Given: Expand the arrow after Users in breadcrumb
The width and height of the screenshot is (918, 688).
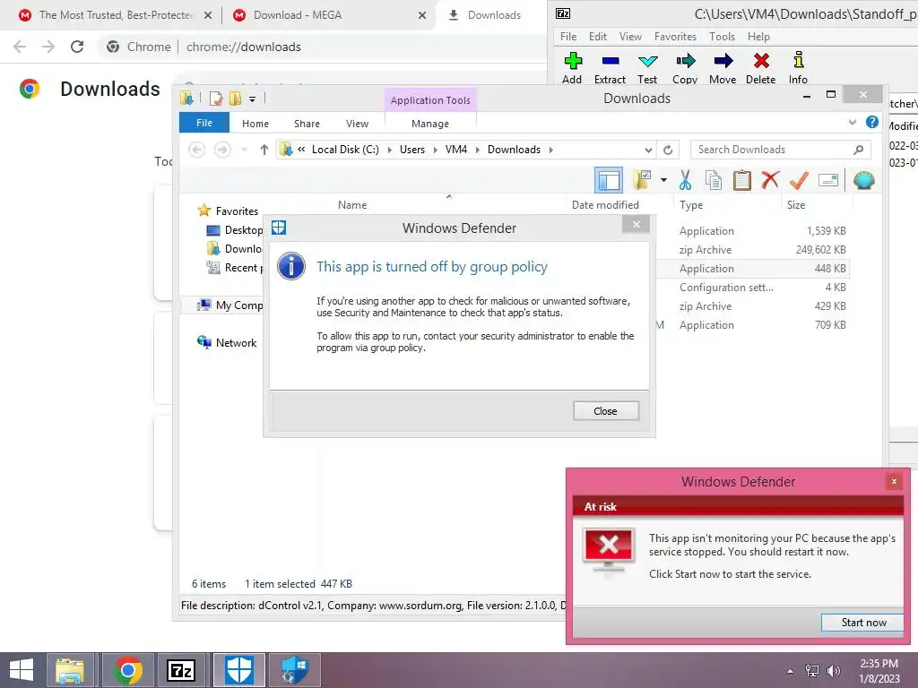Looking at the screenshot, I should coord(435,150).
